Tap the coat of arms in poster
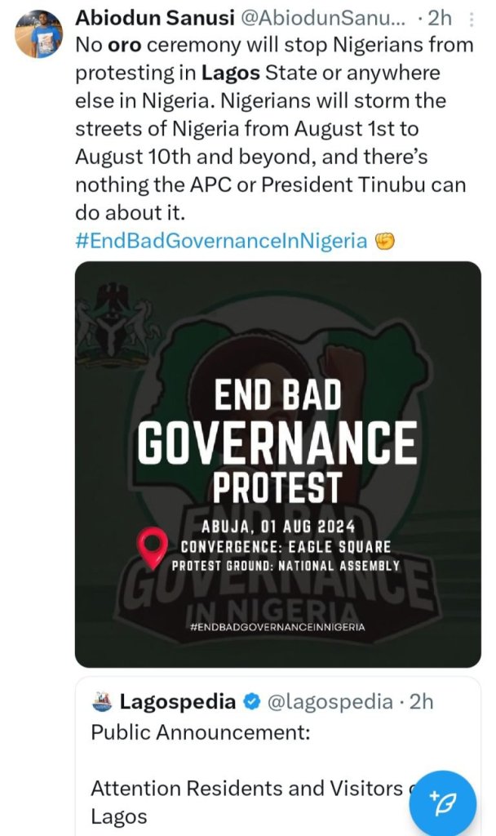The image size is (496, 836). pyautogui.click(x=114, y=319)
